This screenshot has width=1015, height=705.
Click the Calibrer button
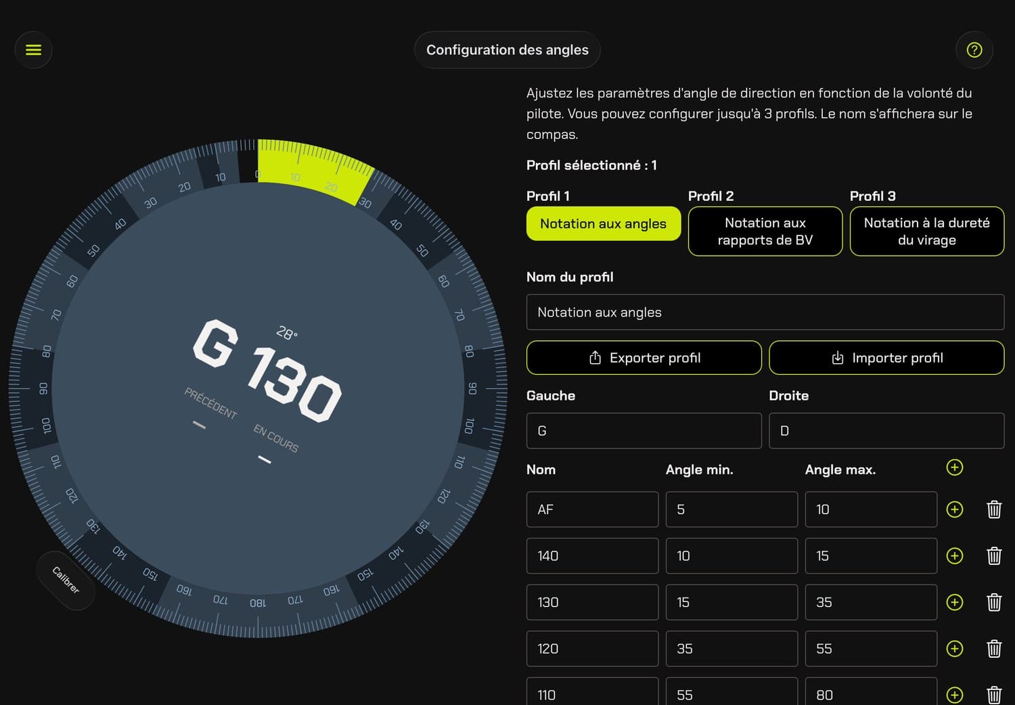[66, 580]
